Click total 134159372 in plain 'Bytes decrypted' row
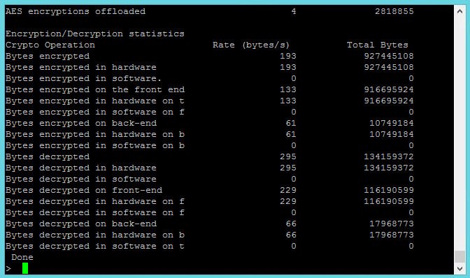The height and width of the screenshot is (278, 470). 389,156
